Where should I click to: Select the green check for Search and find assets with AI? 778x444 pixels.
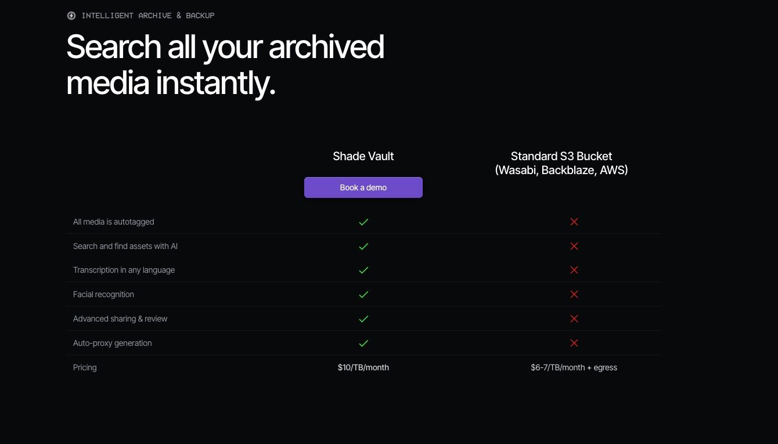click(363, 246)
